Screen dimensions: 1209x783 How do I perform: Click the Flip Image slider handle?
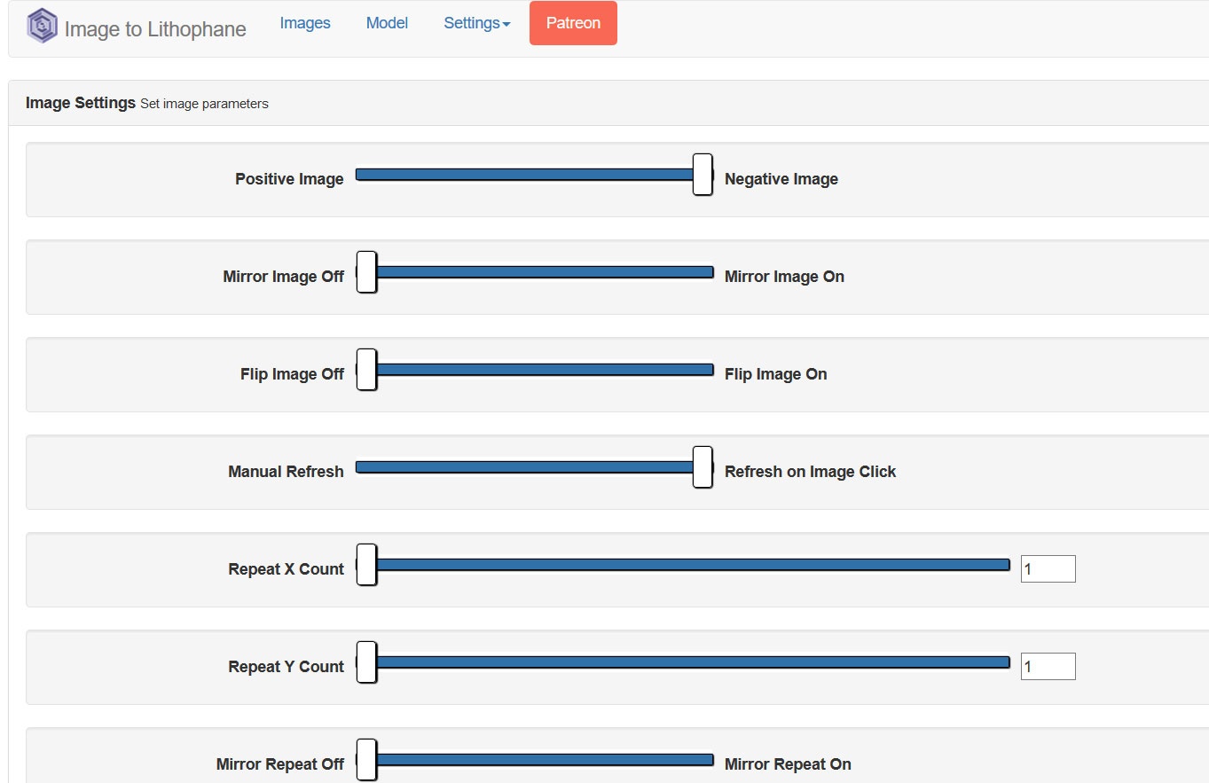pos(366,370)
